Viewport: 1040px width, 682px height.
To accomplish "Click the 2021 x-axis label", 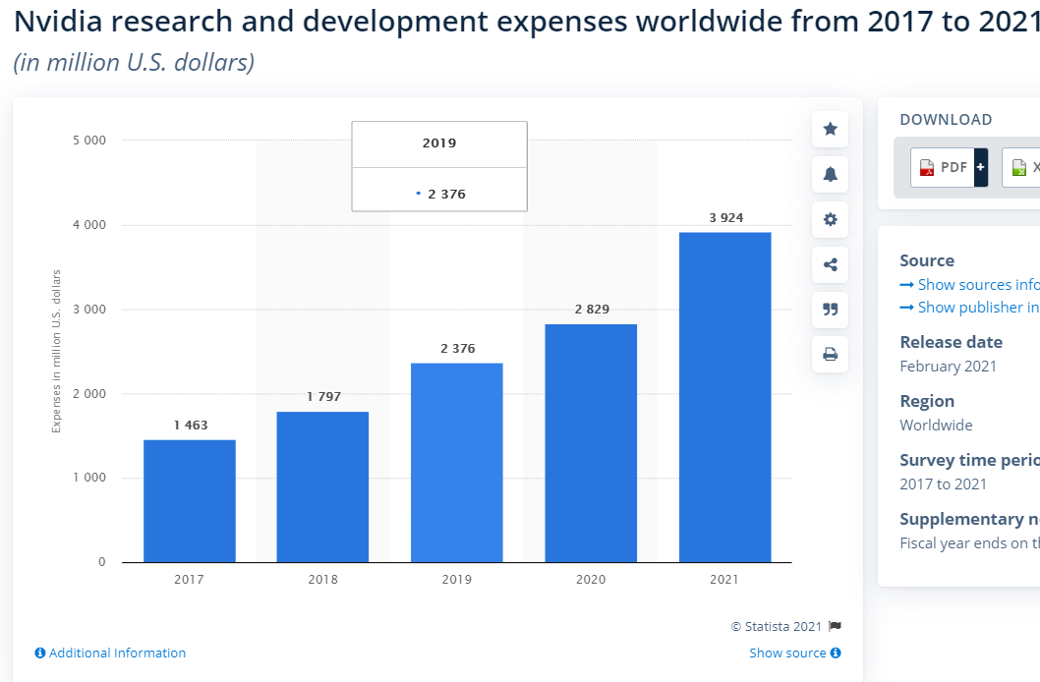I will (x=724, y=579).
